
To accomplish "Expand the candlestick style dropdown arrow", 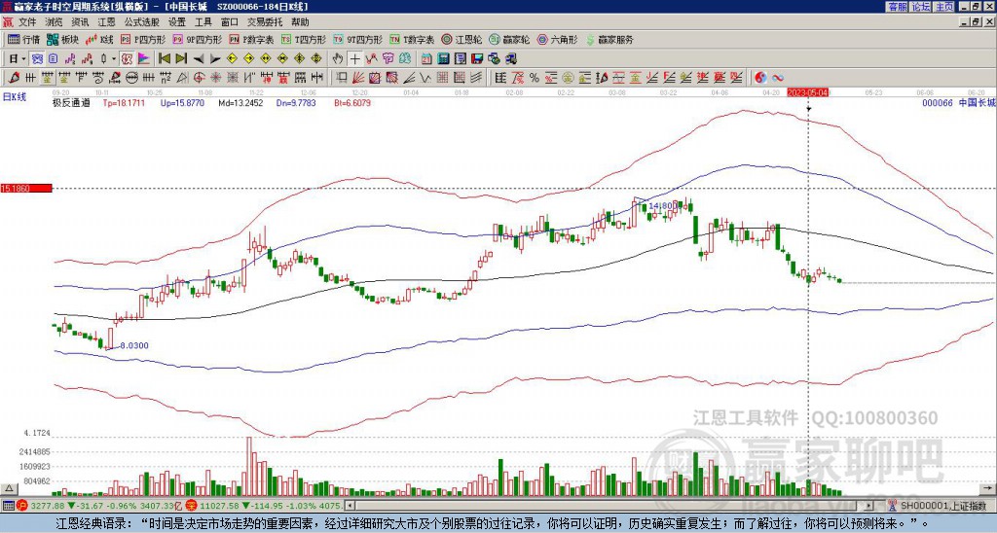I will point(114,58).
